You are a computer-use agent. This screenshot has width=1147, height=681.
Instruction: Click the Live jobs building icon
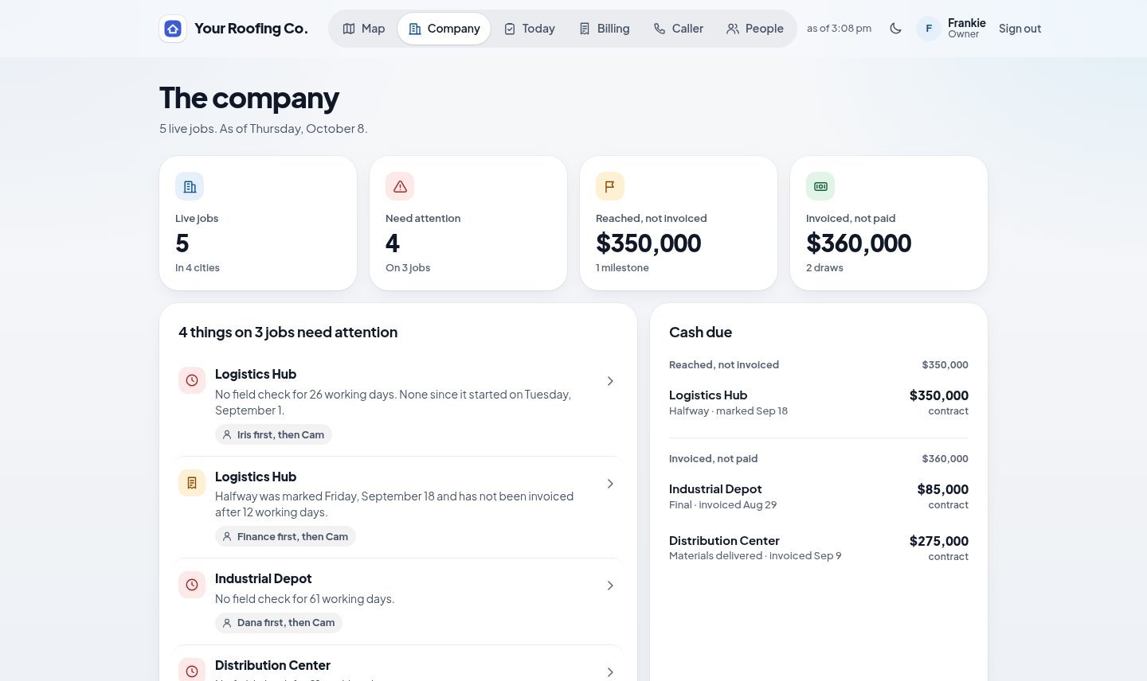(190, 186)
